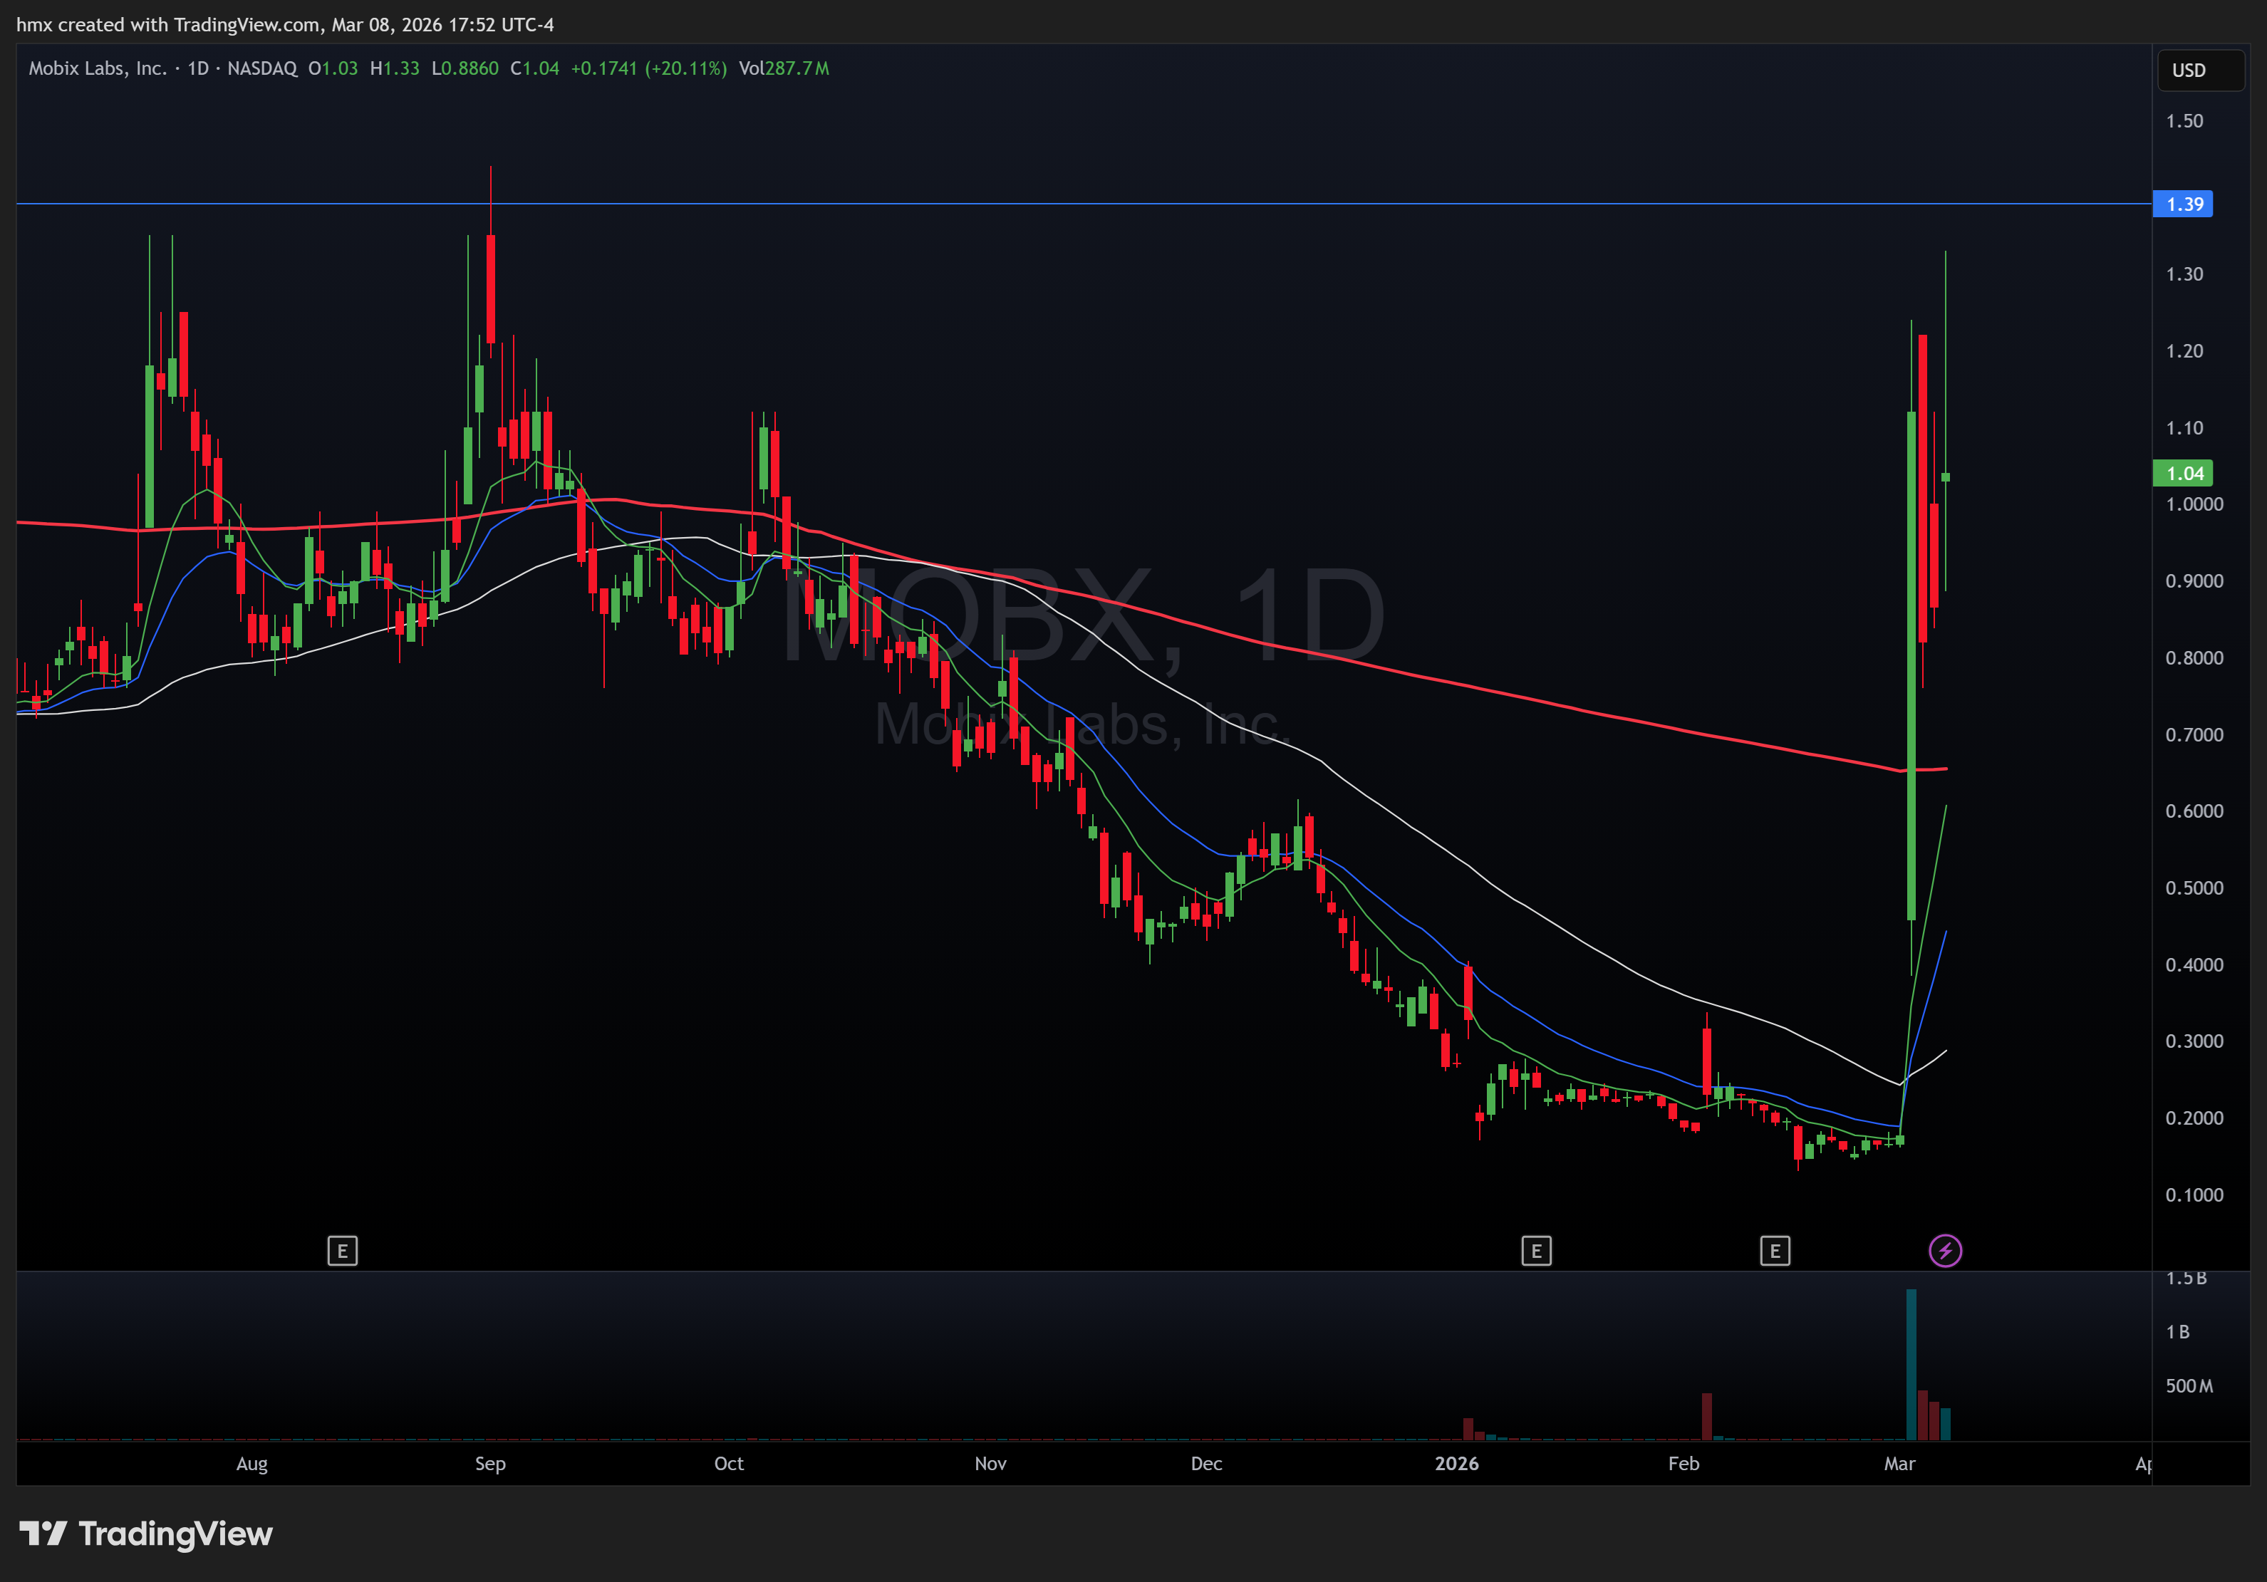This screenshot has width=2267, height=1582.
Task: Click the 0.1000 level on price scale
Action: coord(2193,1194)
